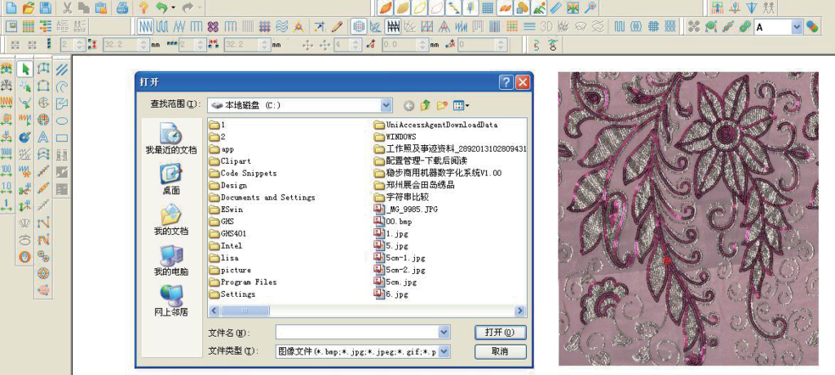
Task: Open the 查找范围 drive dropdown
Action: [386, 105]
